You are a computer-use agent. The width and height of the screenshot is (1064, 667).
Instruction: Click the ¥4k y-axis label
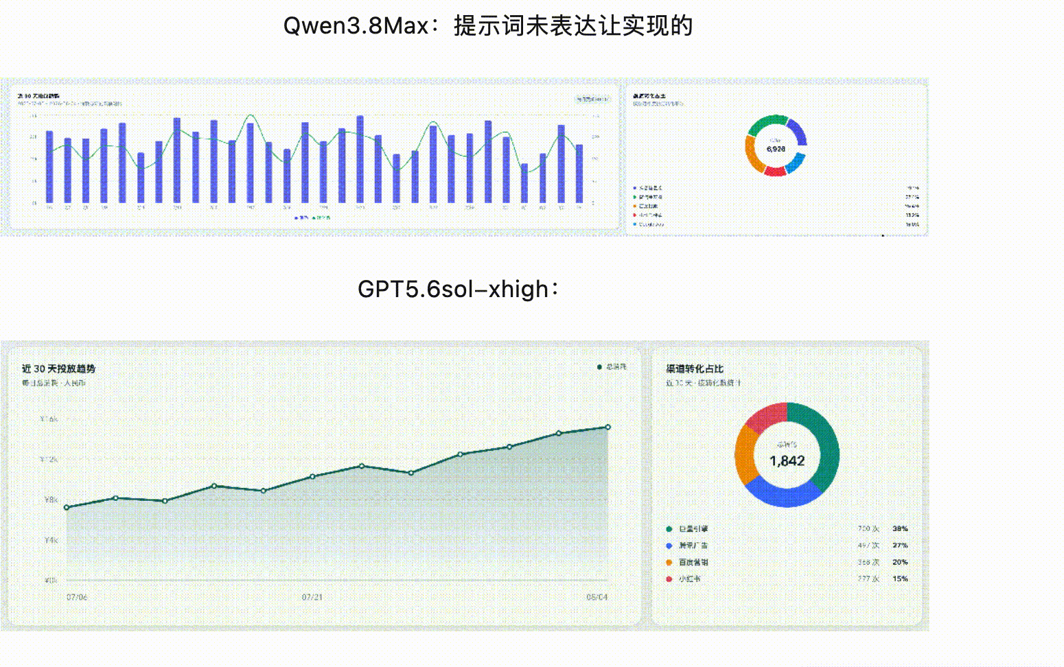(51, 541)
